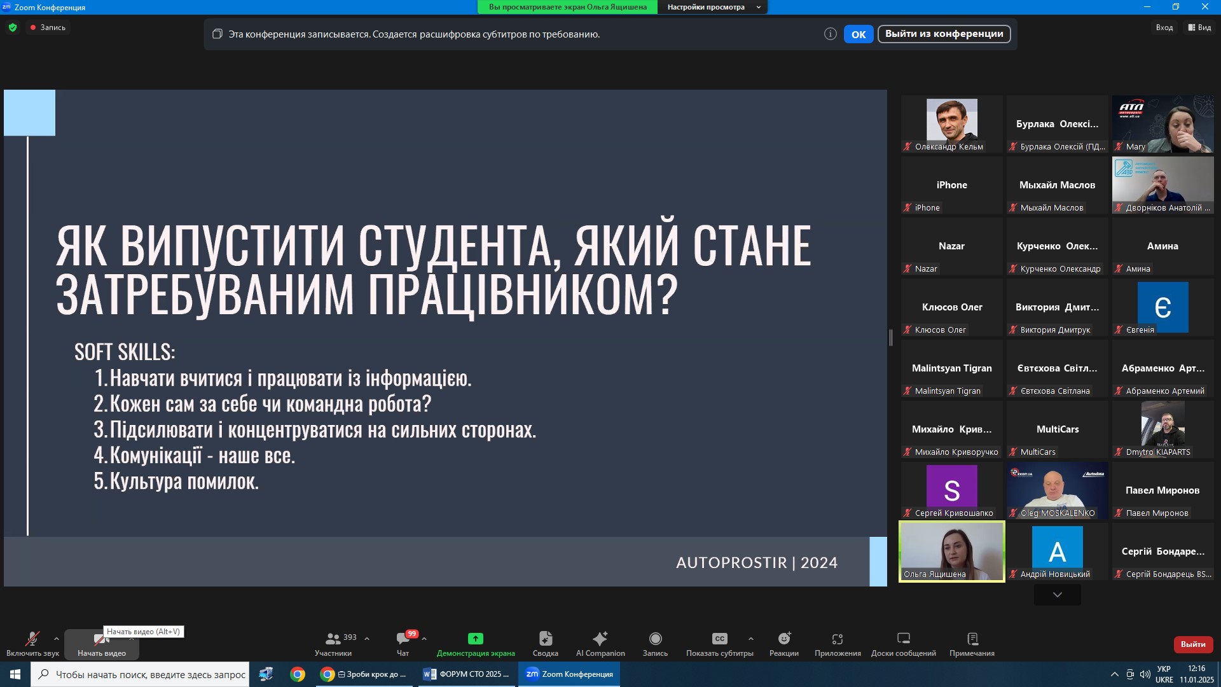Select Олександр Кельм participant tile
This screenshot has height=687, width=1221.
(951, 124)
